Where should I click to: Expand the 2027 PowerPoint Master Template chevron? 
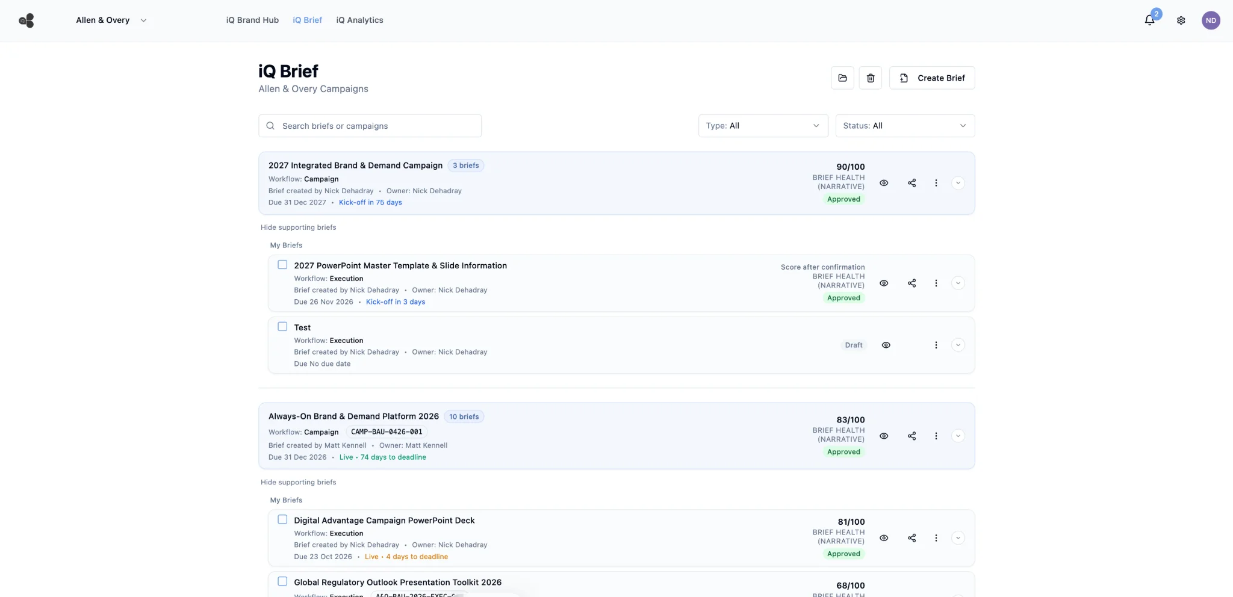tap(958, 283)
